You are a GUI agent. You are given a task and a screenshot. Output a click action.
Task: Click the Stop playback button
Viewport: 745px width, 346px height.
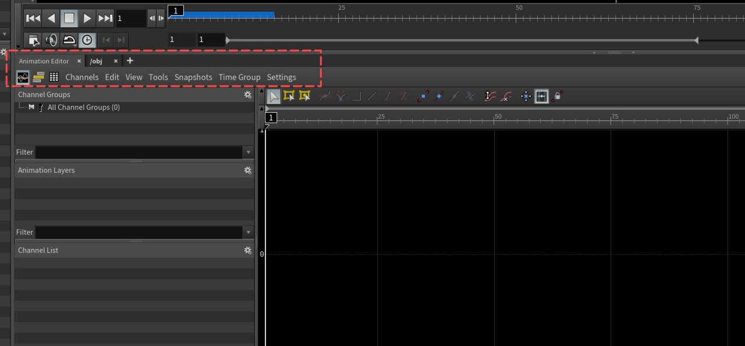(x=69, y=19)
